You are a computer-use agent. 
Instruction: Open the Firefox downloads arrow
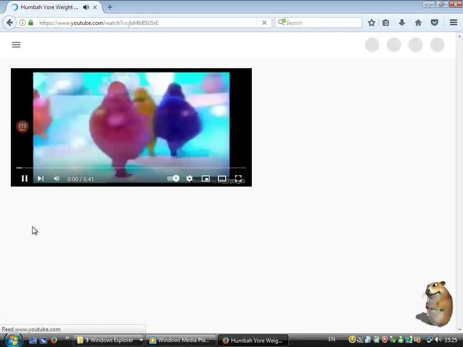click(x=402, y=23)
